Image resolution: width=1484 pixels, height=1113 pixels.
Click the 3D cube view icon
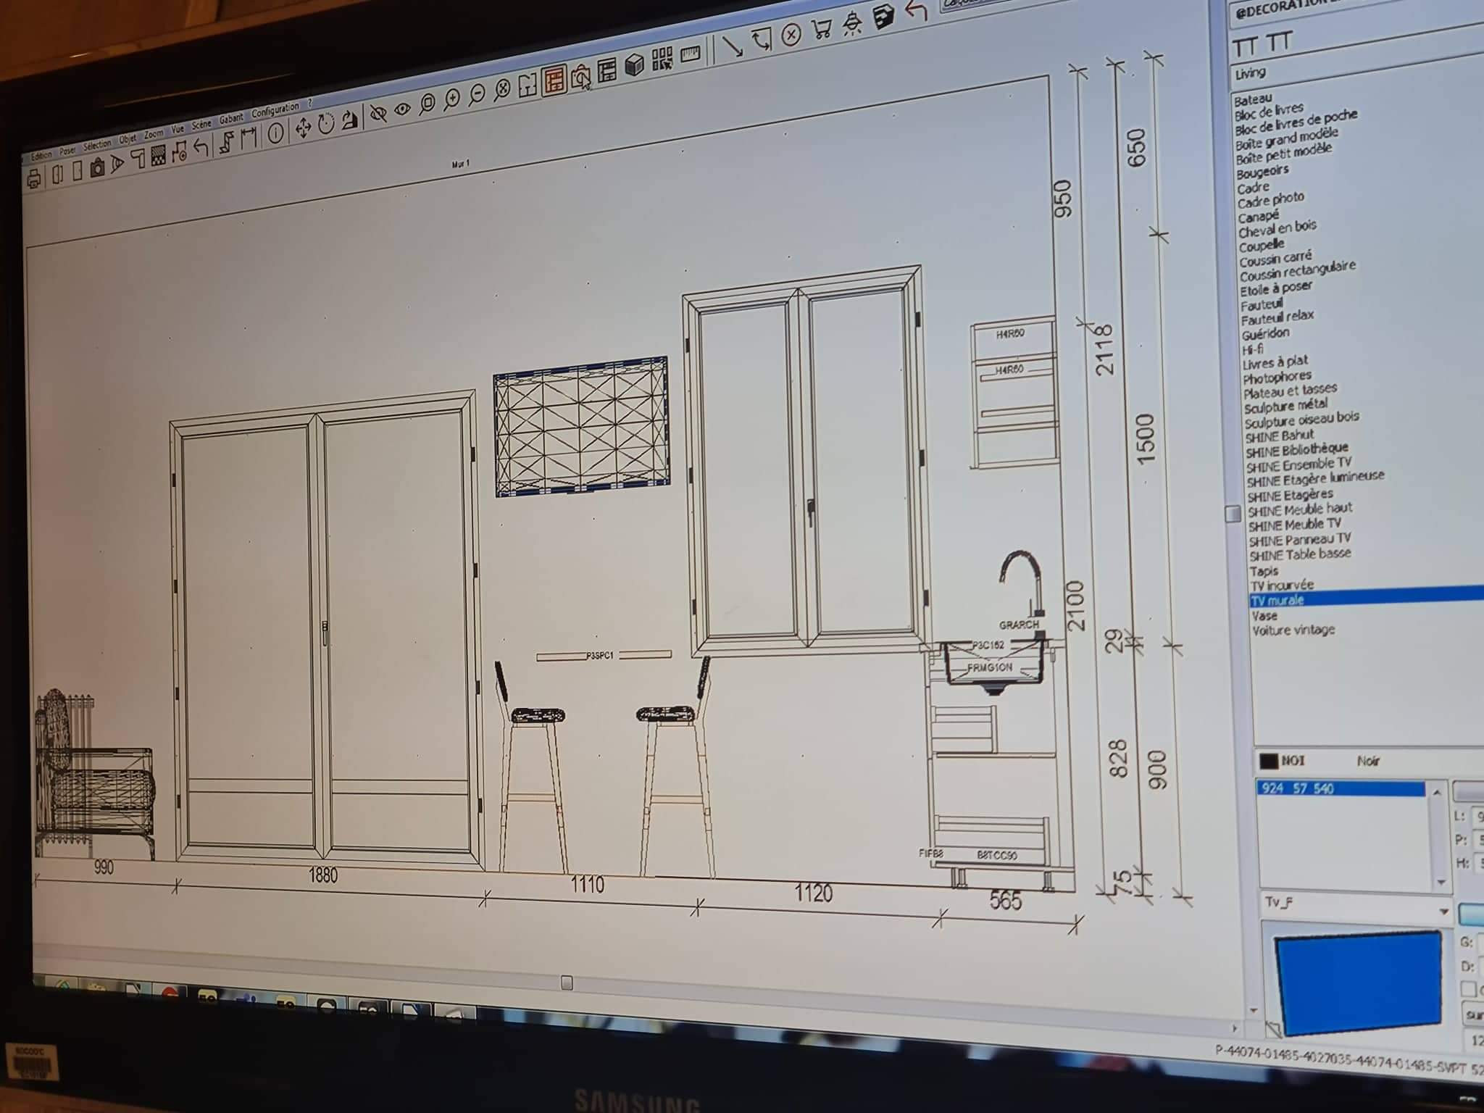pyautogui.click(x=635, y=65)
